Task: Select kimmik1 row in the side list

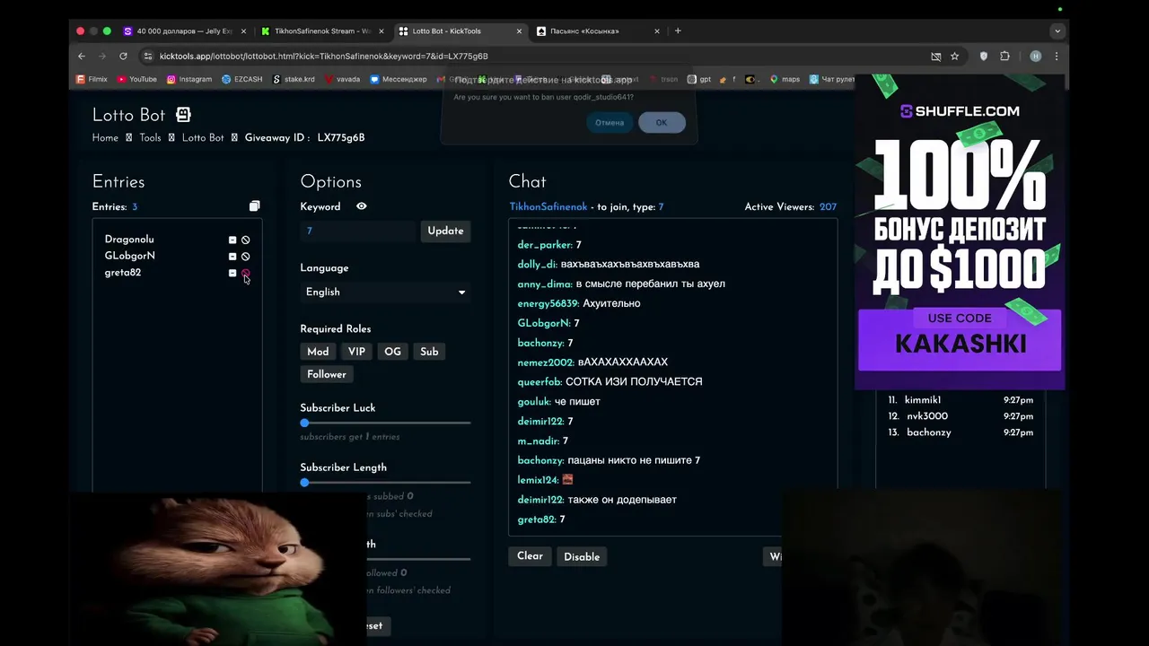Action: (x=960, y=400)
